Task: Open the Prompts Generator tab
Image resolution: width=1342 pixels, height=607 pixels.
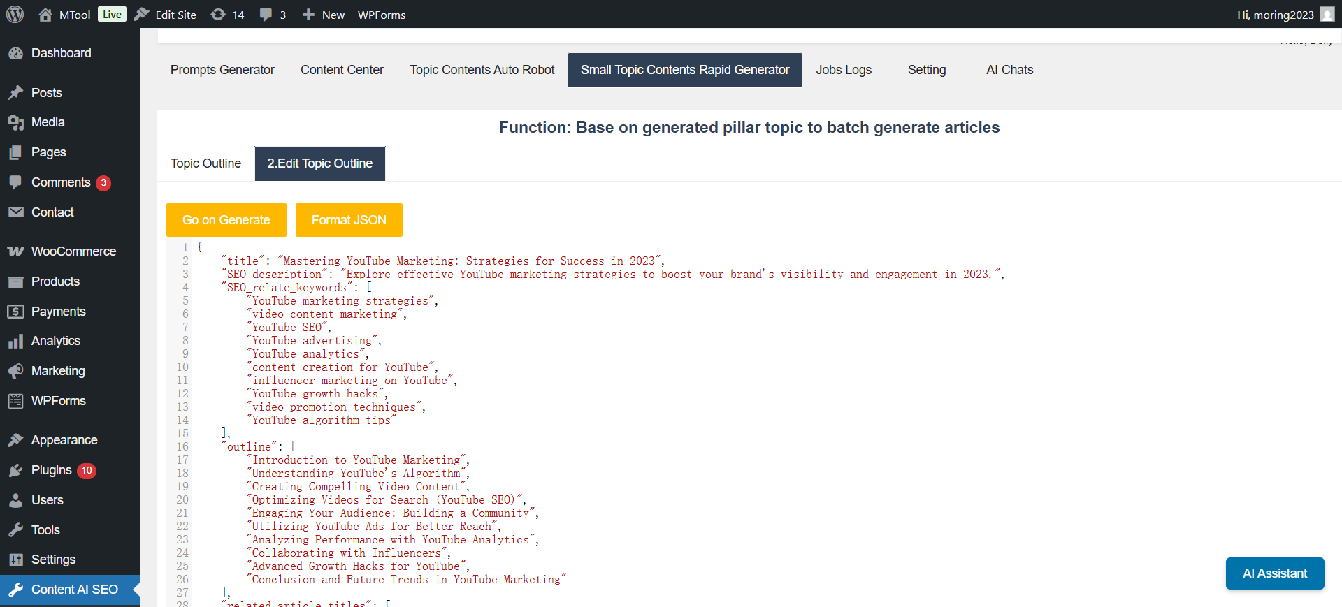Action: coord(222,70)
